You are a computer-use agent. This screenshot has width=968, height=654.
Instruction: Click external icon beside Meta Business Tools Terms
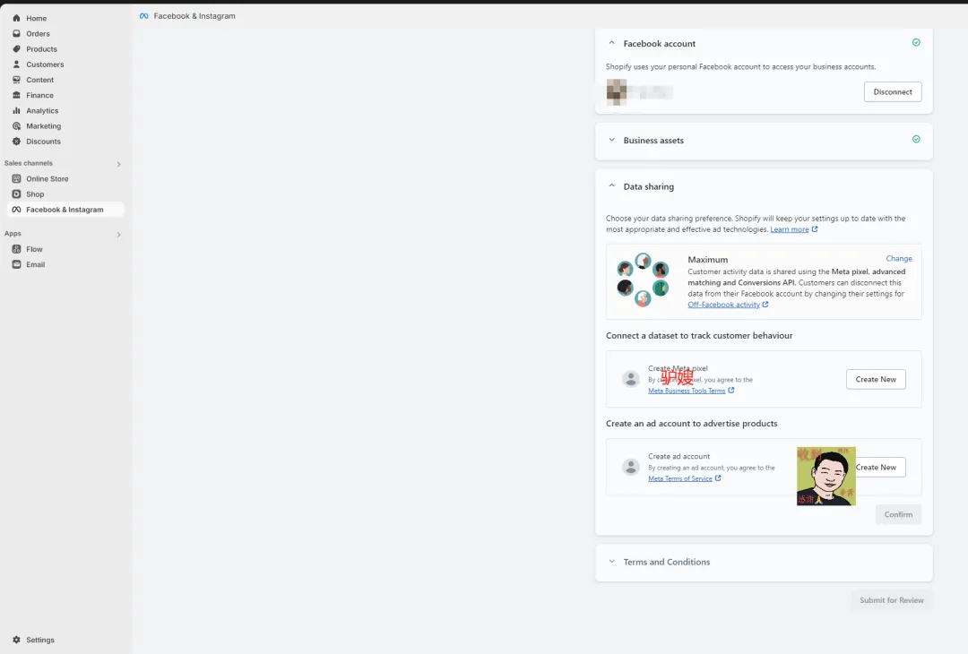point(731,390)
